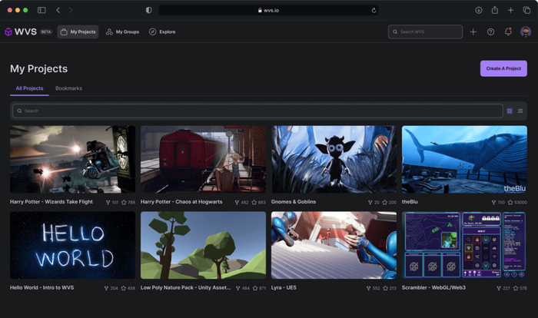Click the fork icon on Lyra - UE5
Screen dimensions: 538x318
pyautogui.click(x=368, y=288)
